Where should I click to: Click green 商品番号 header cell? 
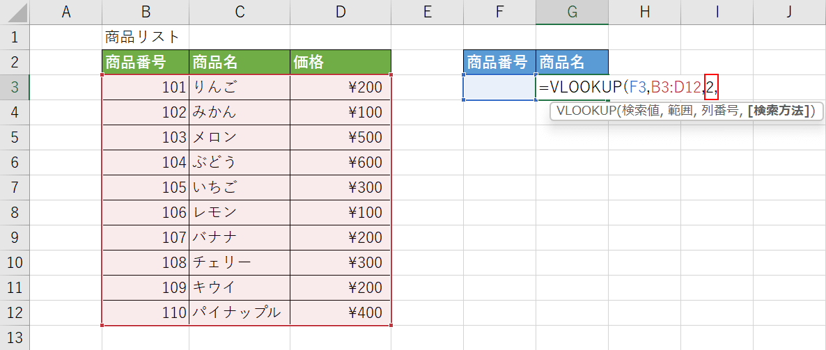pyautogui.click(x=146, y=63)
